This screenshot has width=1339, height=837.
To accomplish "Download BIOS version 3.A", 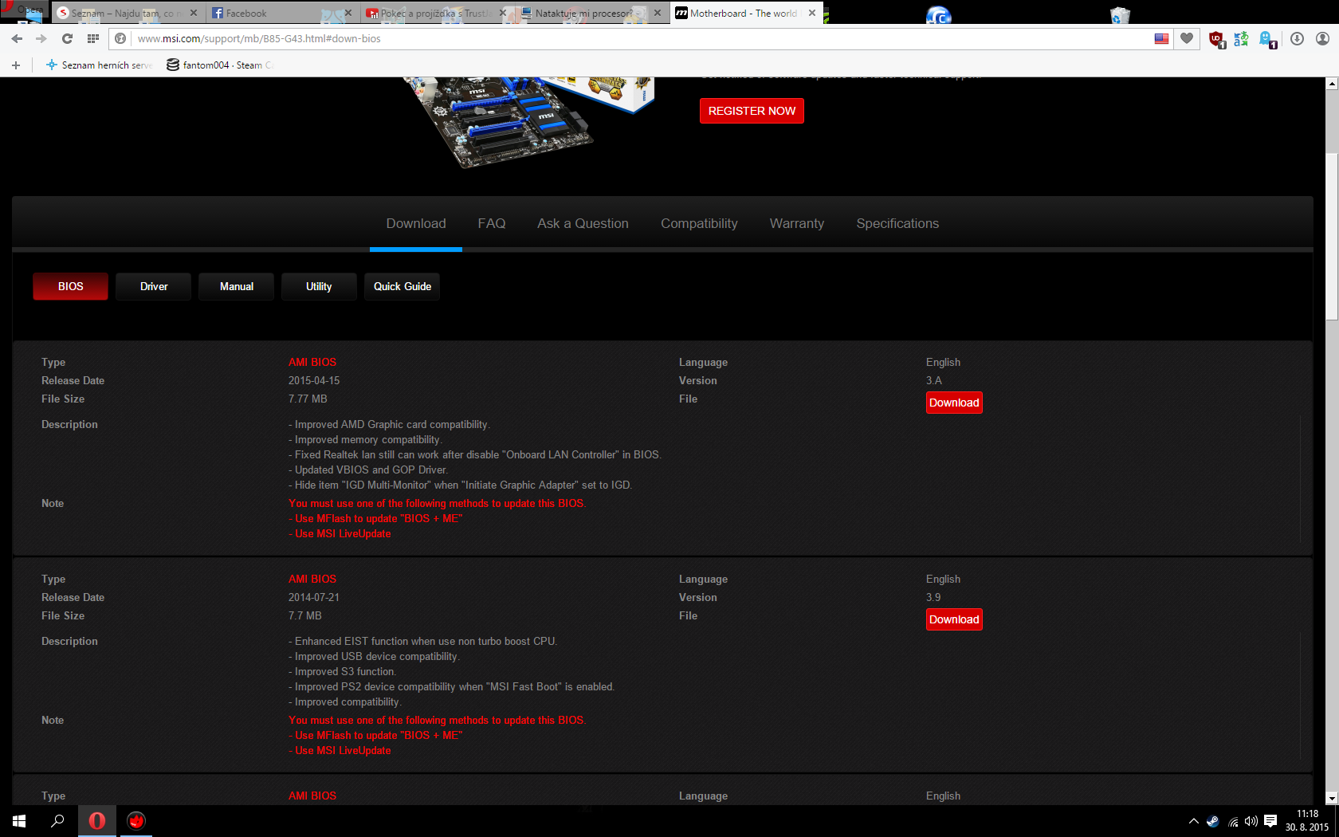I will pos(954,403).
